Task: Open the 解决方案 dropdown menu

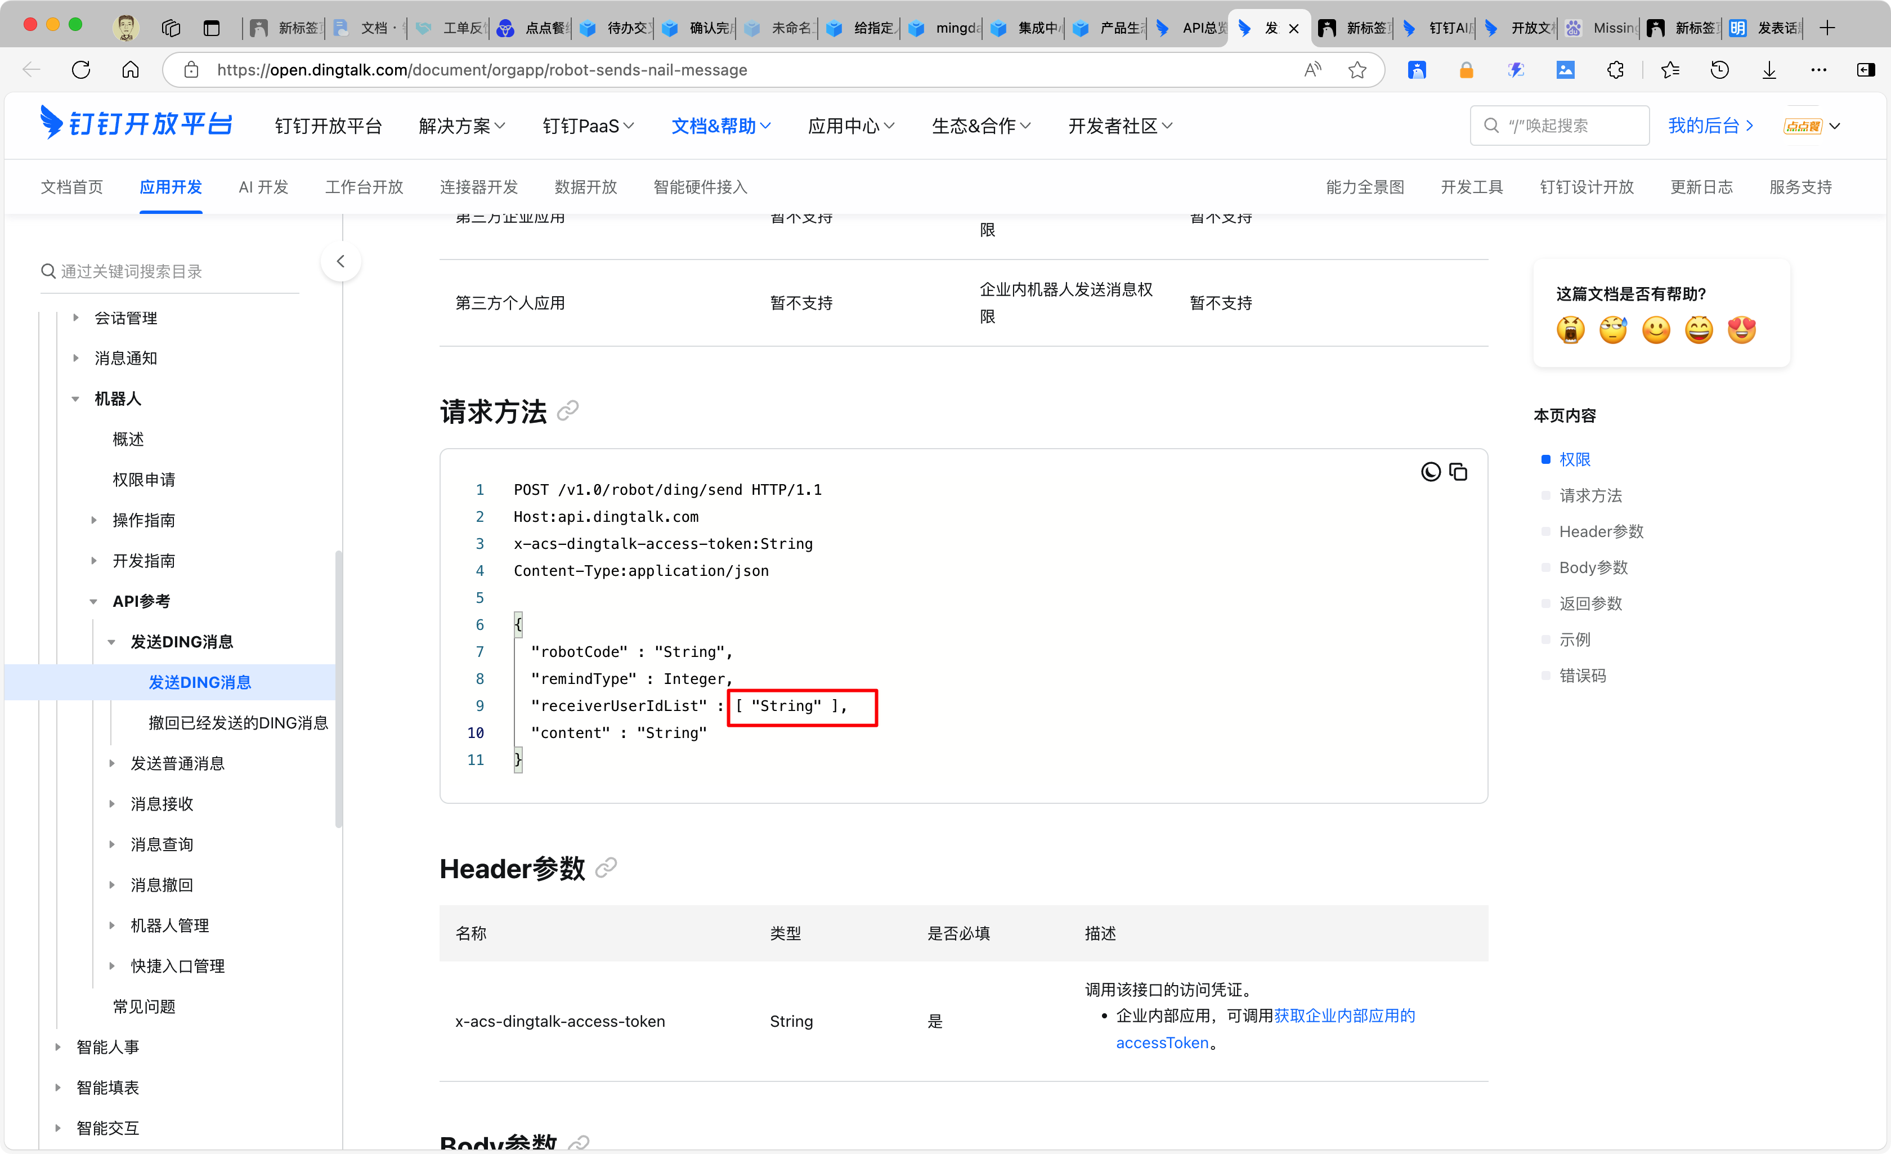Action: [461, 126]
